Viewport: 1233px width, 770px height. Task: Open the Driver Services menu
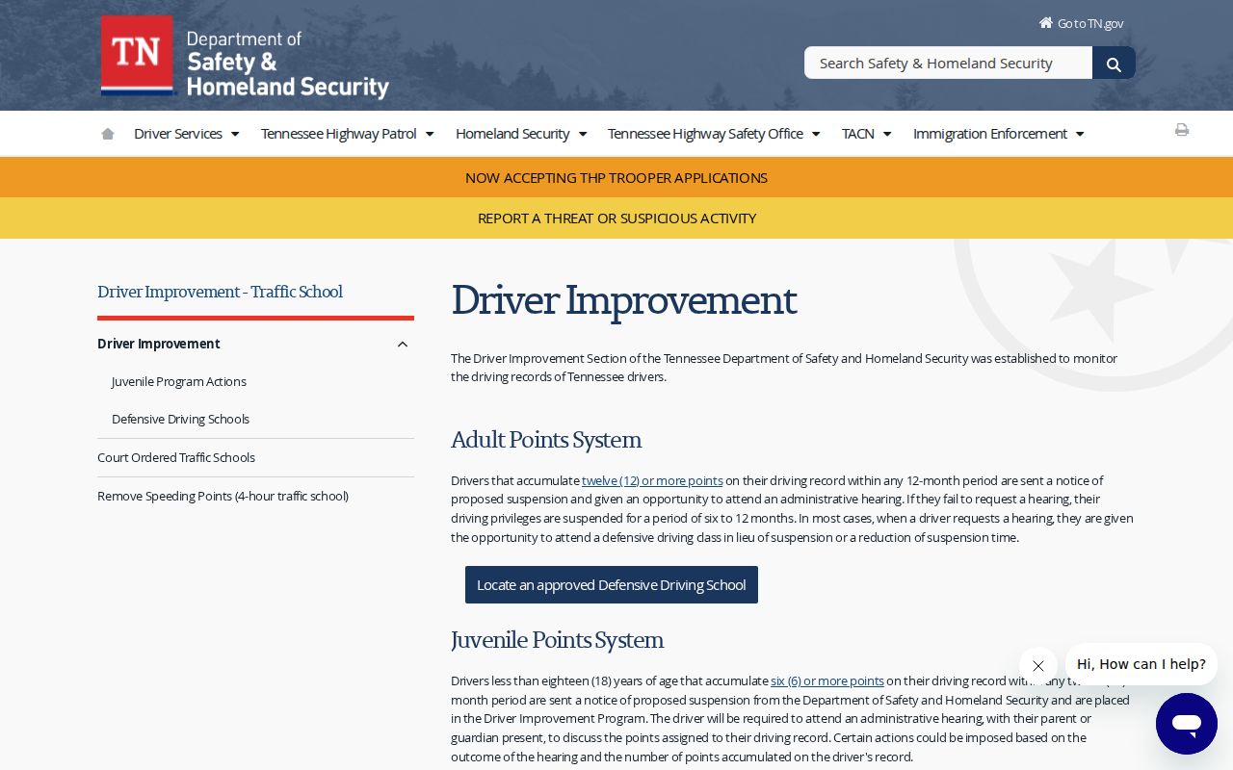pos(178,134)
